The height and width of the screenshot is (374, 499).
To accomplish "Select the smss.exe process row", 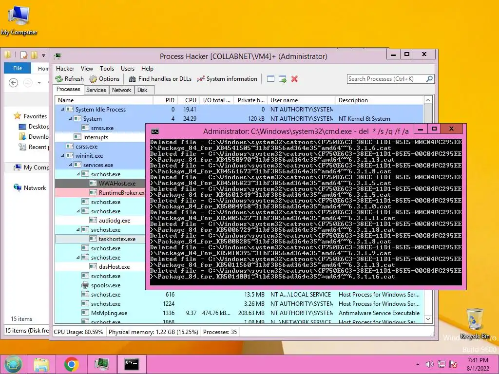I will (x=100, y=128).
